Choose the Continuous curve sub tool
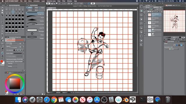Screen dimensions: 186x104 [35, 24]
